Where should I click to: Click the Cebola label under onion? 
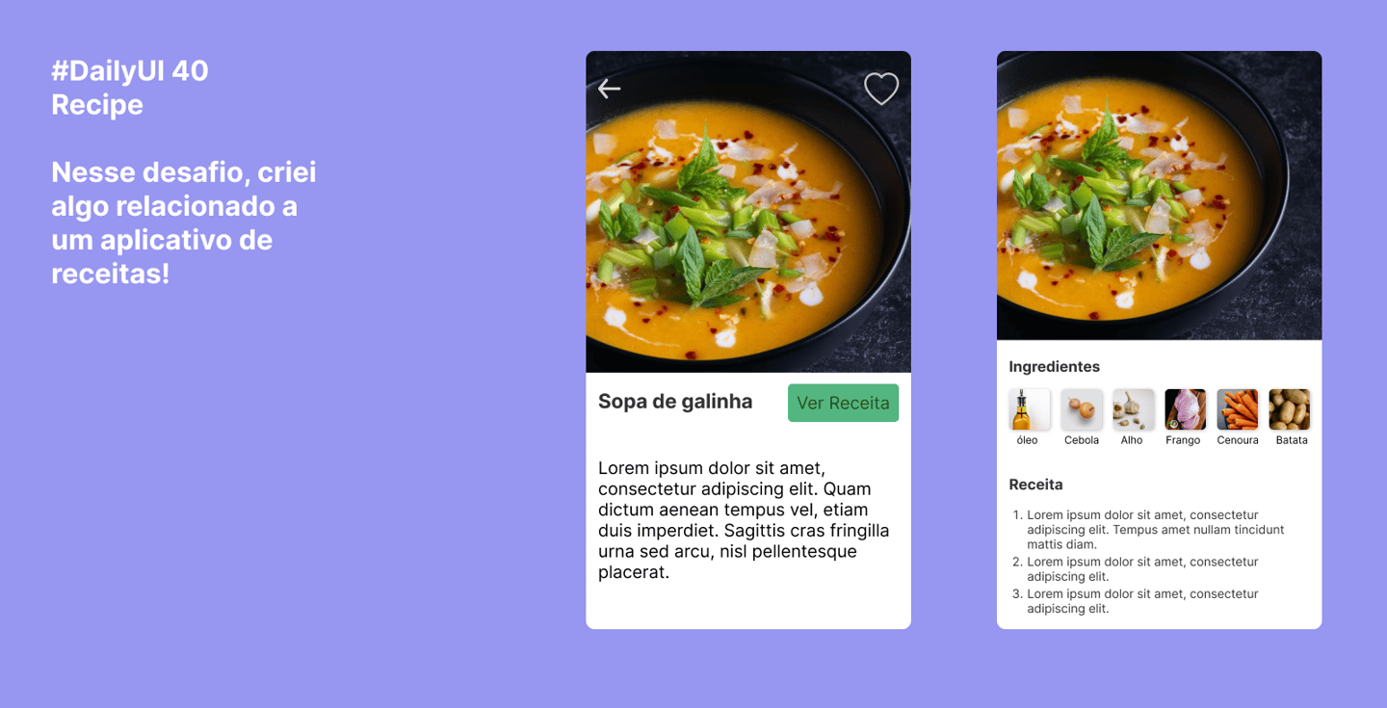(x=1082, y=440)
